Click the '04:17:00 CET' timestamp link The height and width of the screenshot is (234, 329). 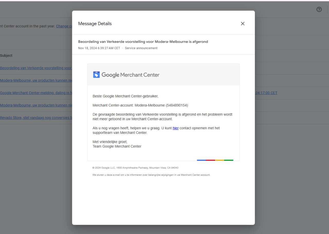[266, 93]
